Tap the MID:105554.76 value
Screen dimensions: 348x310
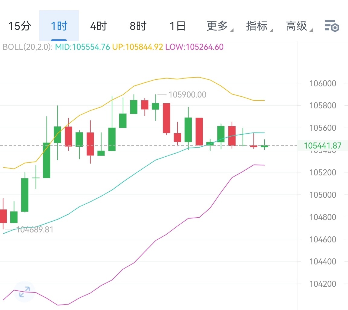tap(82, 47)
